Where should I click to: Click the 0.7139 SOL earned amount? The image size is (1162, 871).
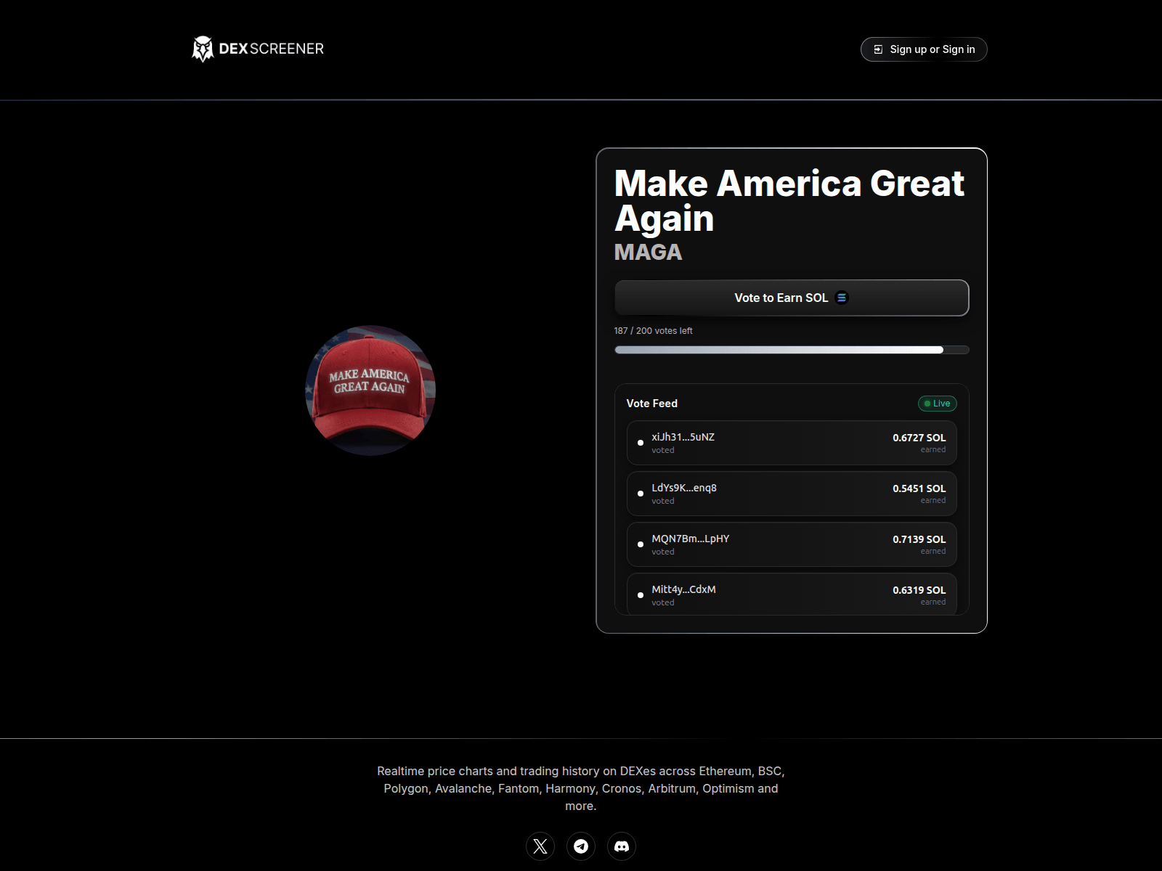(x=919, y=539)
